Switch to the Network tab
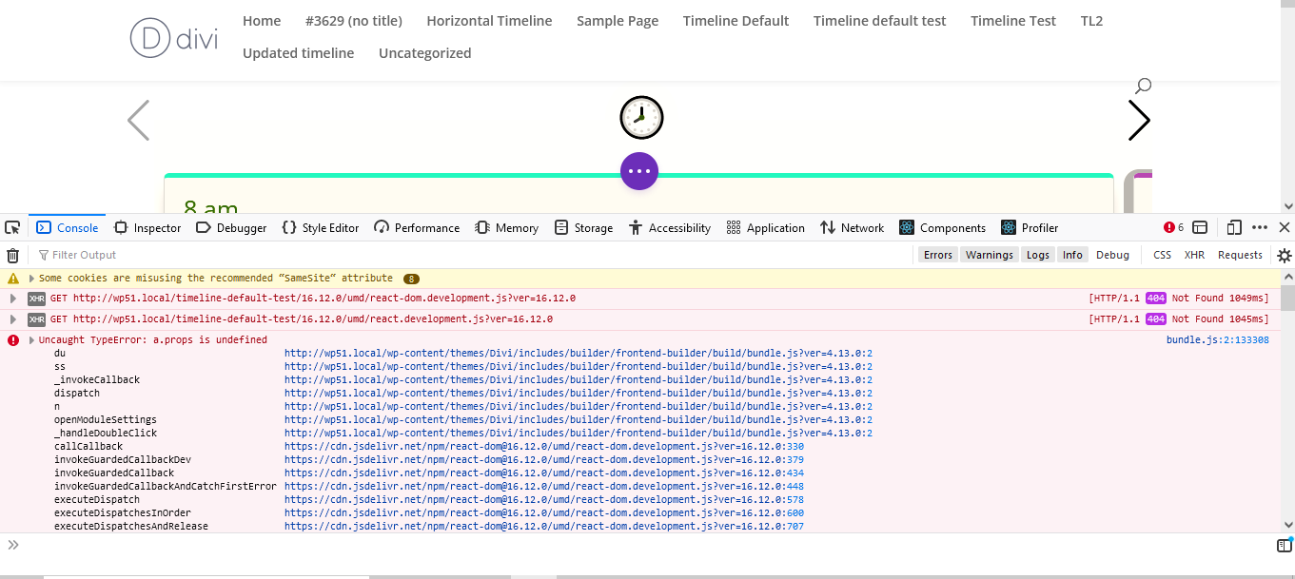 coord(852,227)
